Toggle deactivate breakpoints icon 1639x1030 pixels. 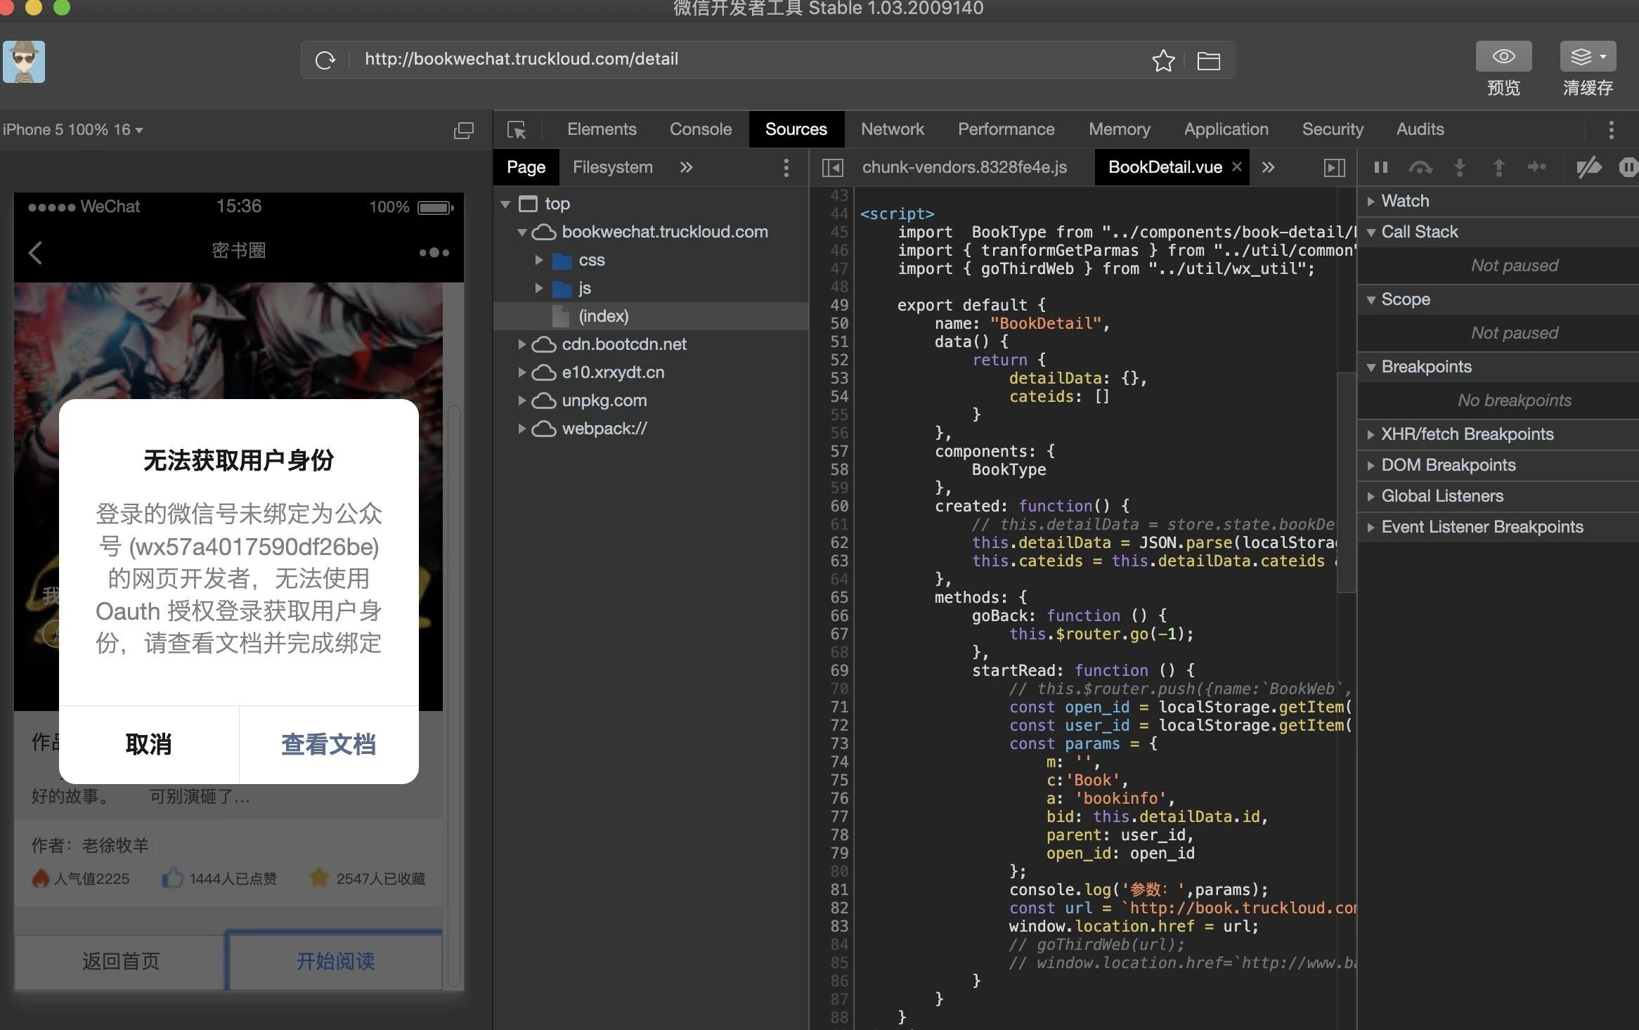click(1588, 167)
